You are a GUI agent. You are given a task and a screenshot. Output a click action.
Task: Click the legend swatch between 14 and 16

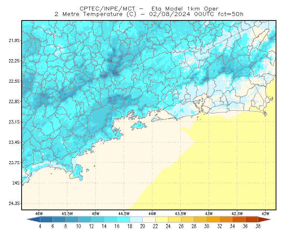(111, 220)
